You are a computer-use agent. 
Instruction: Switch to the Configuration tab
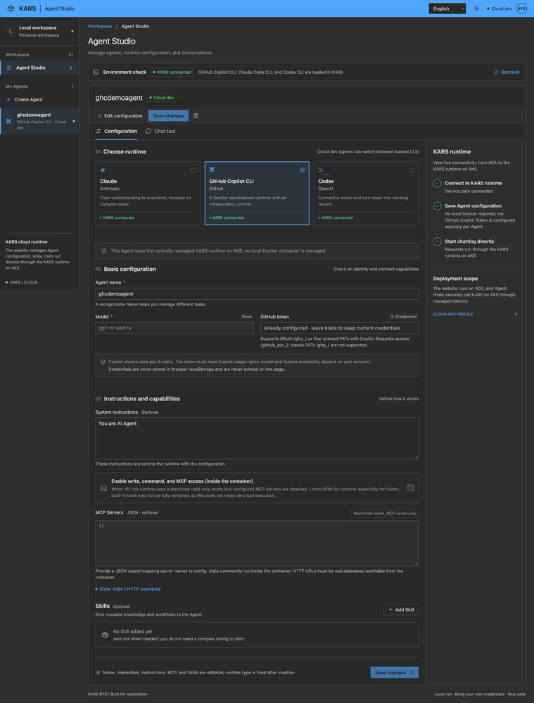[117, 132]
